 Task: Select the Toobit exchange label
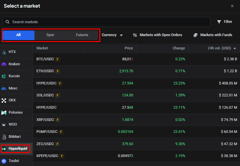coord(14,161)
